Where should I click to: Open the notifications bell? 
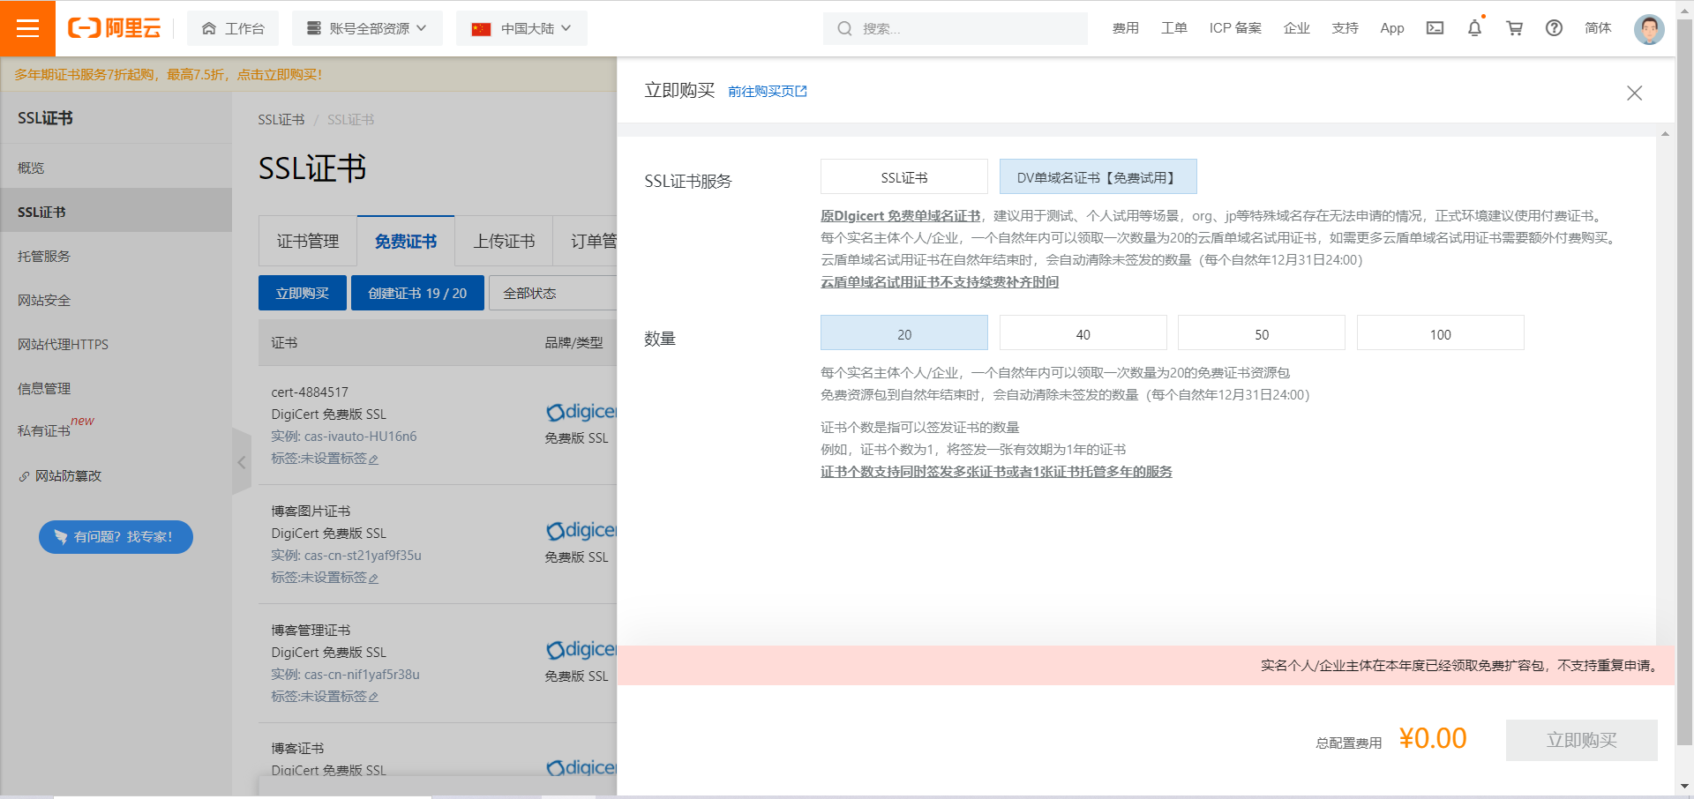pyautogui.click(x=1474, y=28)
